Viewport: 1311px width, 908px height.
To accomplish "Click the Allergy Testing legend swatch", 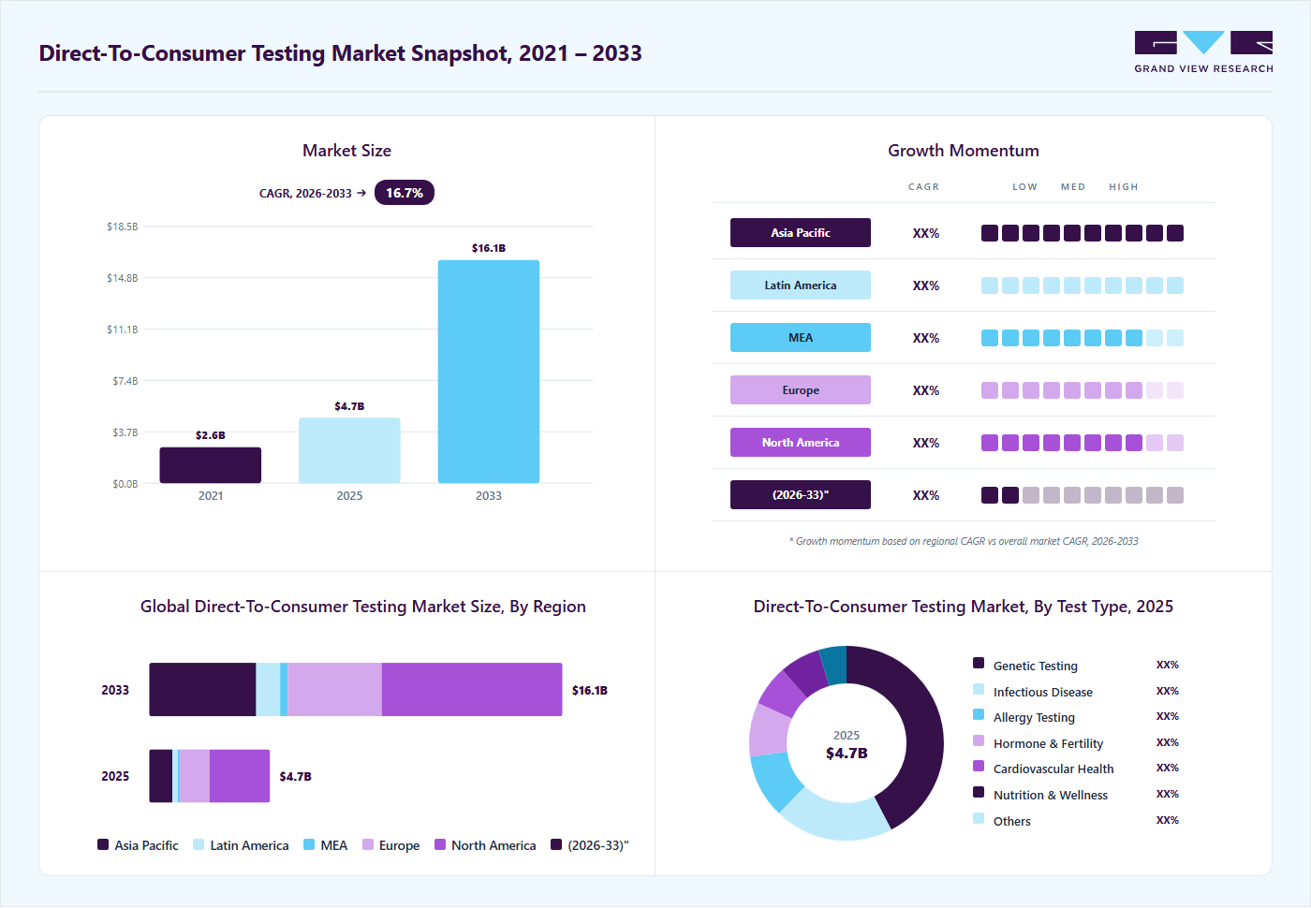I will tap(979, 714).
